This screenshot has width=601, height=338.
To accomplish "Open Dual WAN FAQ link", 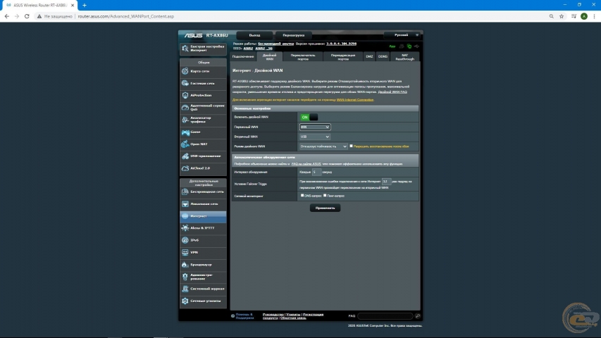I will pyautogui.click(x=392, y=92).
